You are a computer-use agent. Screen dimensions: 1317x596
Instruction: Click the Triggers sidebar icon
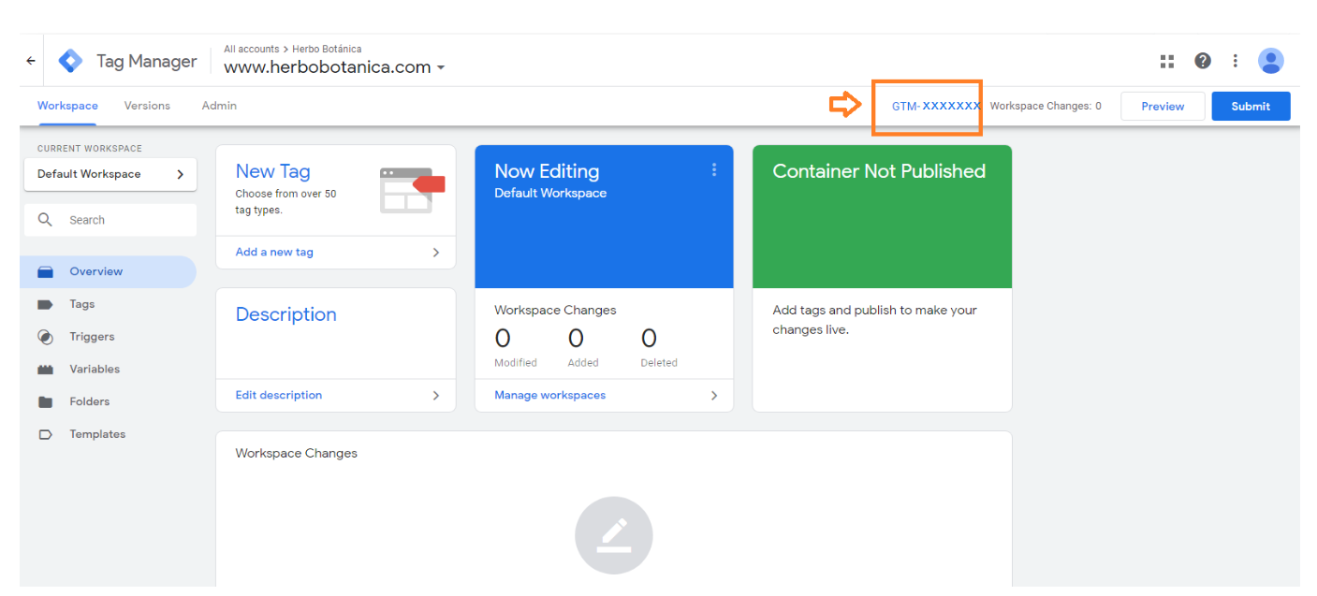(x=45, y=337)
